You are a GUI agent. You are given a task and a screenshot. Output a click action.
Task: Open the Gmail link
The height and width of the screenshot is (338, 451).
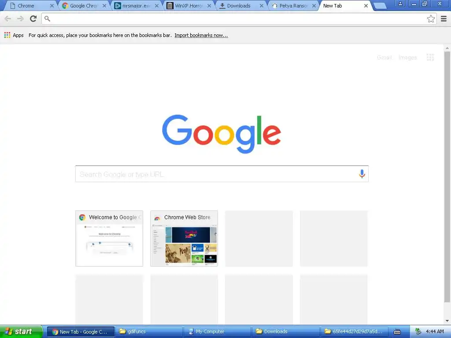tap(384, 58)
